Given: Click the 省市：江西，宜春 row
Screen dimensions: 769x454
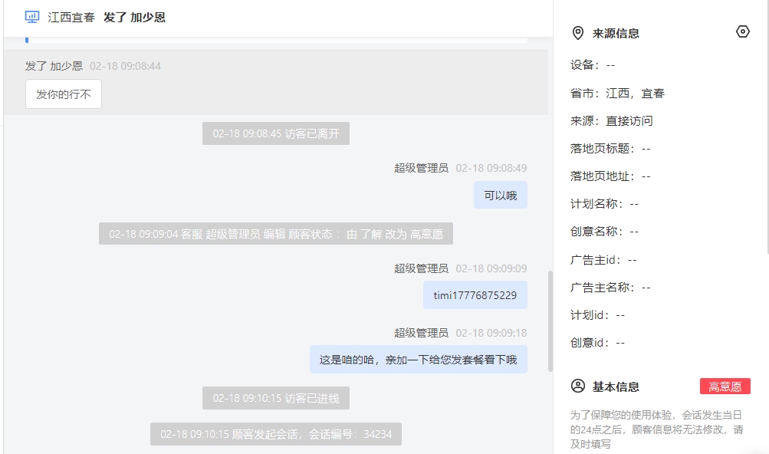Looking at the screenshot, I should click(x=617, y=94).
